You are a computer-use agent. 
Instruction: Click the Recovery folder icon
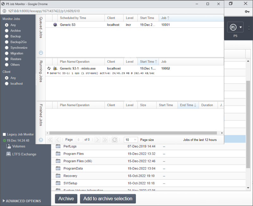[58, 176]
